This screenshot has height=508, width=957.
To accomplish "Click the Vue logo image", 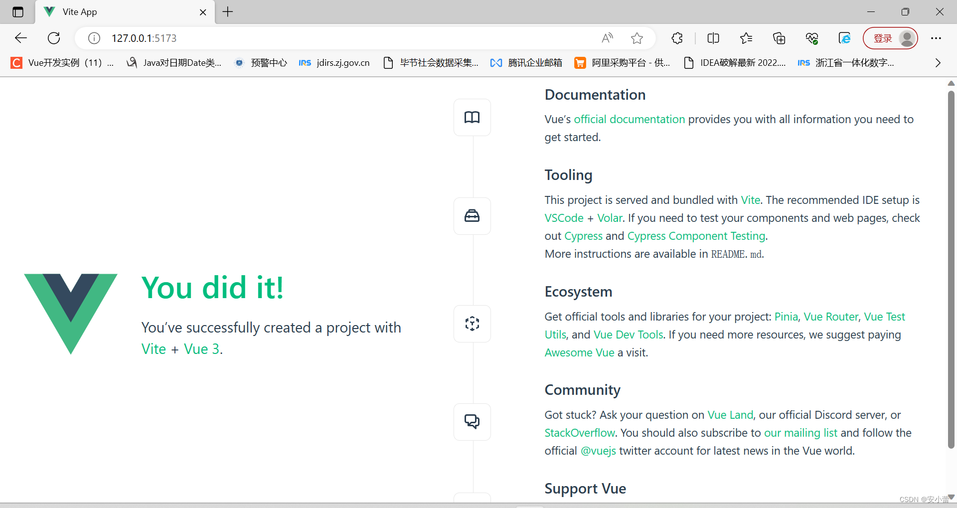I will point(71,314).
